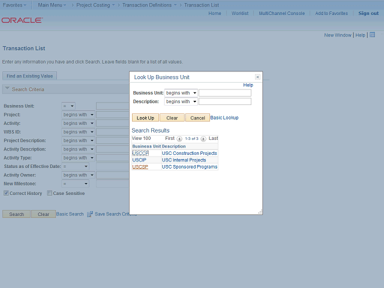Select the USCSP business unit
The width and height of the screenshot is (384, 288).
tap(140, 167)
